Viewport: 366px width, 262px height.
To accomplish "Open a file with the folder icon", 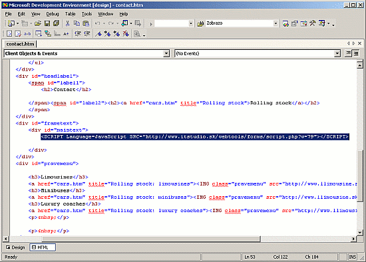I will (x=38, y=23).
